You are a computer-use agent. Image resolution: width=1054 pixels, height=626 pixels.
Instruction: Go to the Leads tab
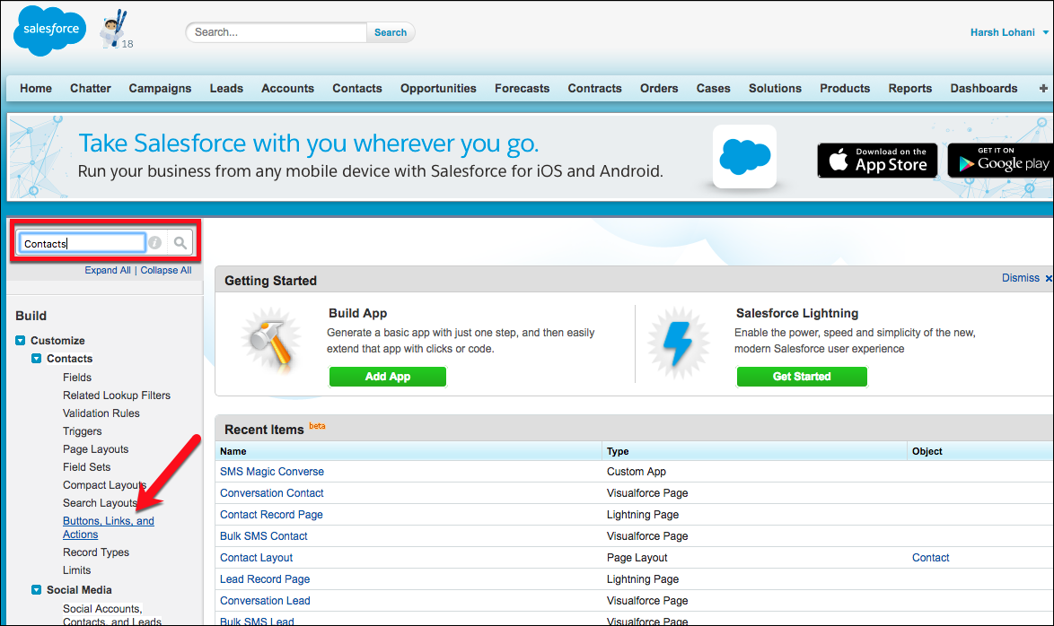[226, 88]
